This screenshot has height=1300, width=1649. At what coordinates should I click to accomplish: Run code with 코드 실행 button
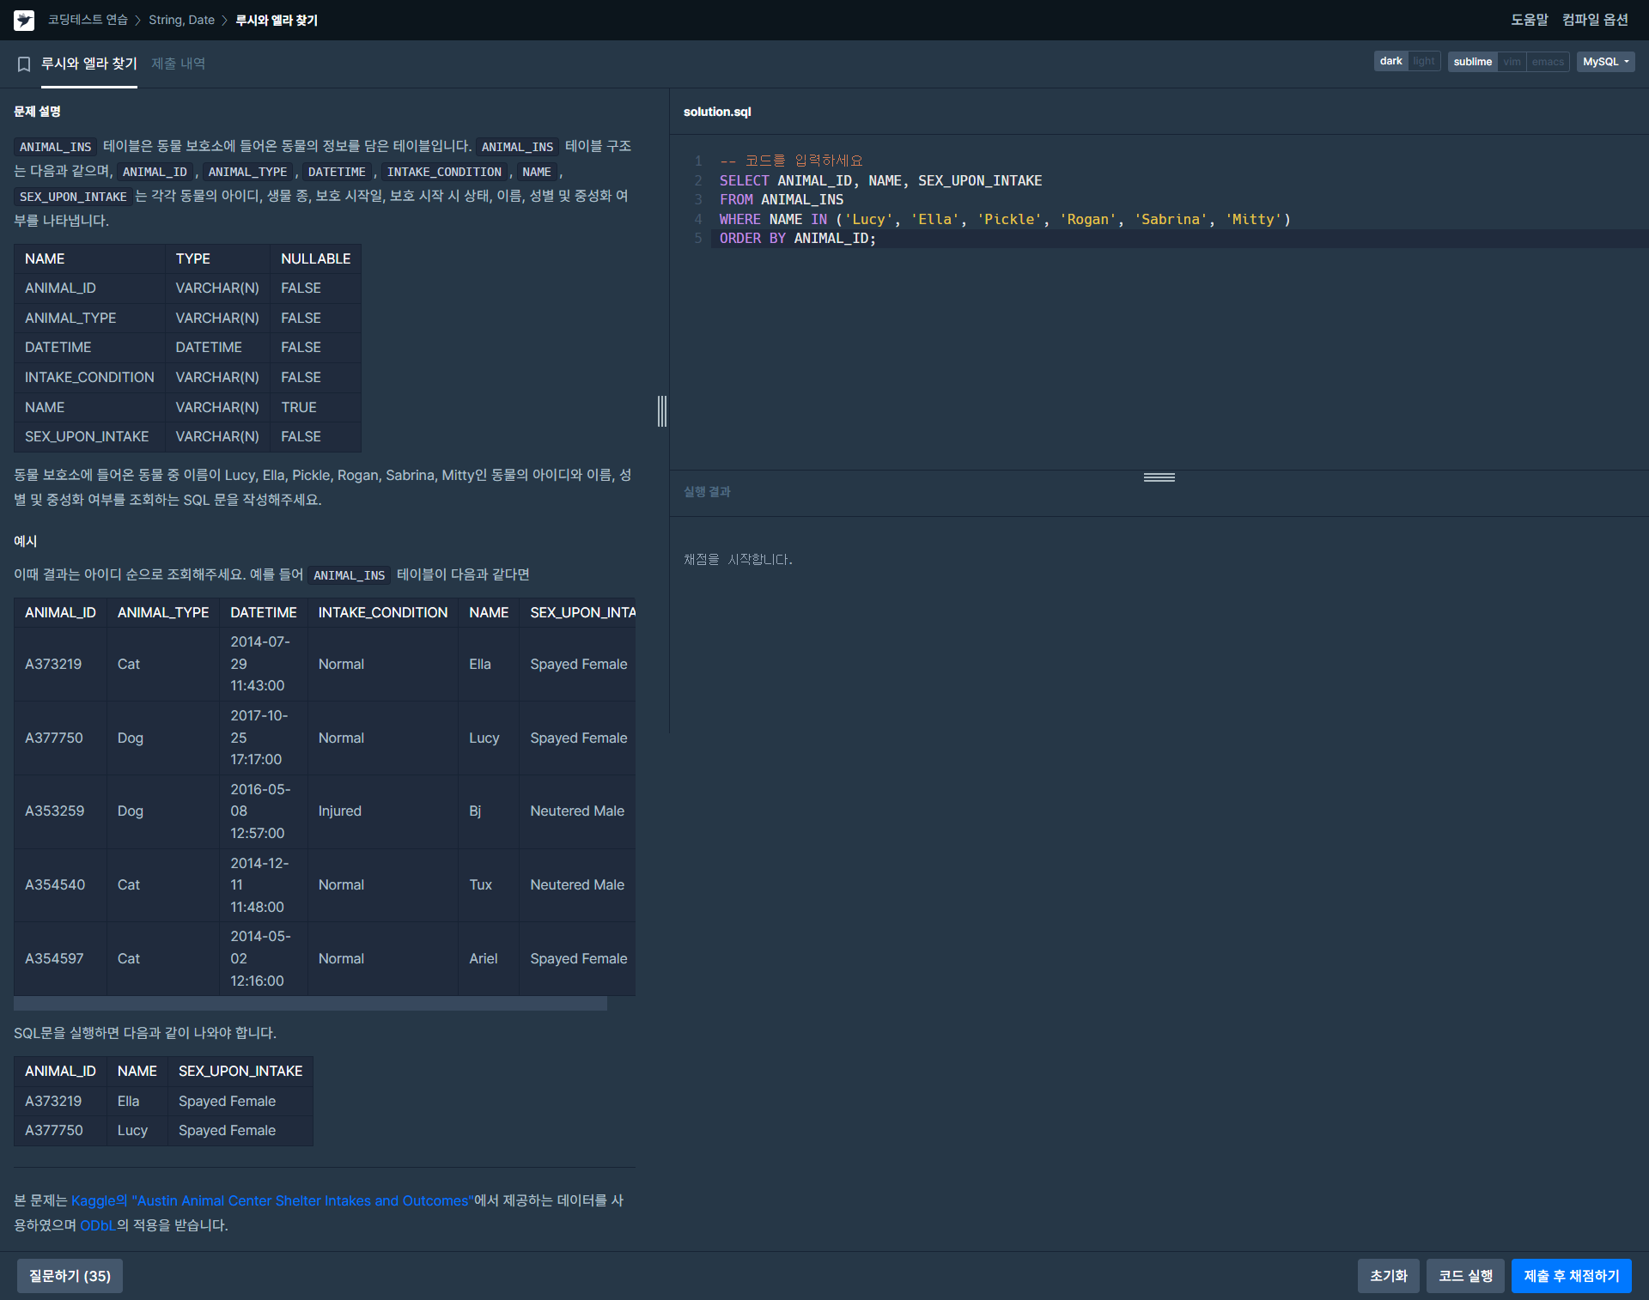pos(1465,1276)
